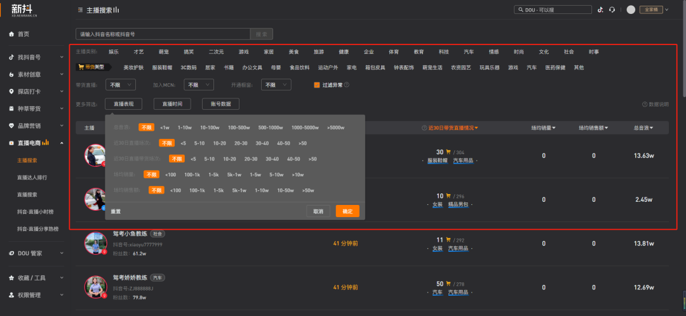Click the 汽车用品 tag in 驾考小鱼教练 row

click(458, 249)
